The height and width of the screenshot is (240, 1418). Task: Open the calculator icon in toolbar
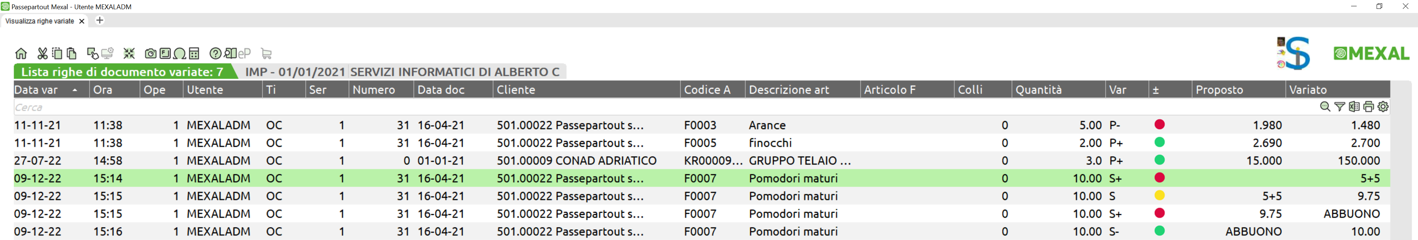coord(194,54)
